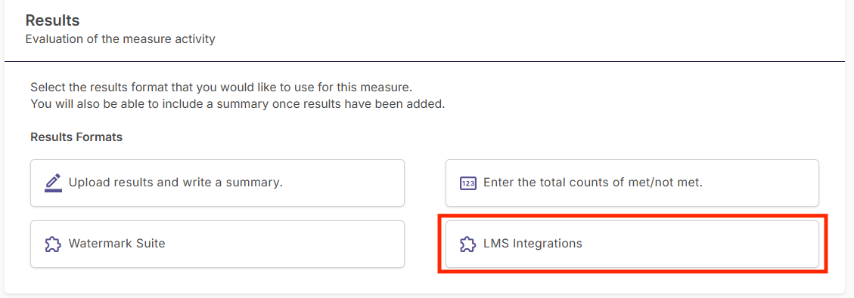Click the Results Formats label
Image resolution: width=854 pixels, height=298 pixels.
coord(76,137)
